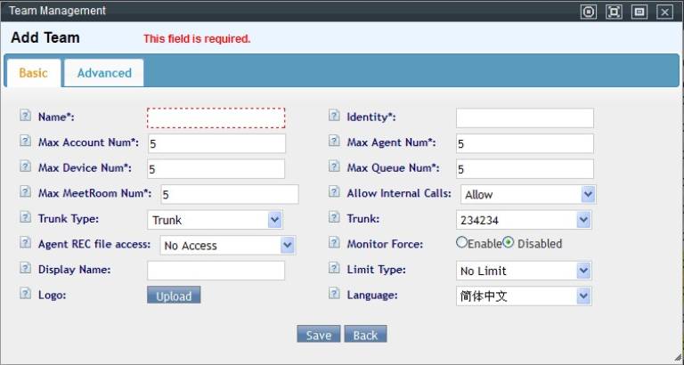
Task: Select Disabled radio for Monitor Force
Action: pos(509,243)
